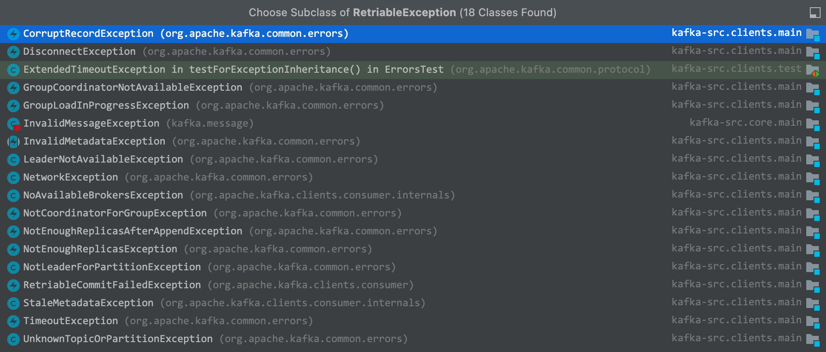This screenshot has width=826, height=352.
Task: Select StaleMetadataException from the list
Action: coord(413,303)
